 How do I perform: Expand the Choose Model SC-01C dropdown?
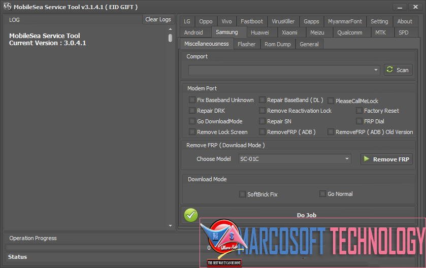click(x=347, y=158)
